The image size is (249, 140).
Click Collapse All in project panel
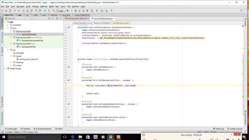[53, 18]
